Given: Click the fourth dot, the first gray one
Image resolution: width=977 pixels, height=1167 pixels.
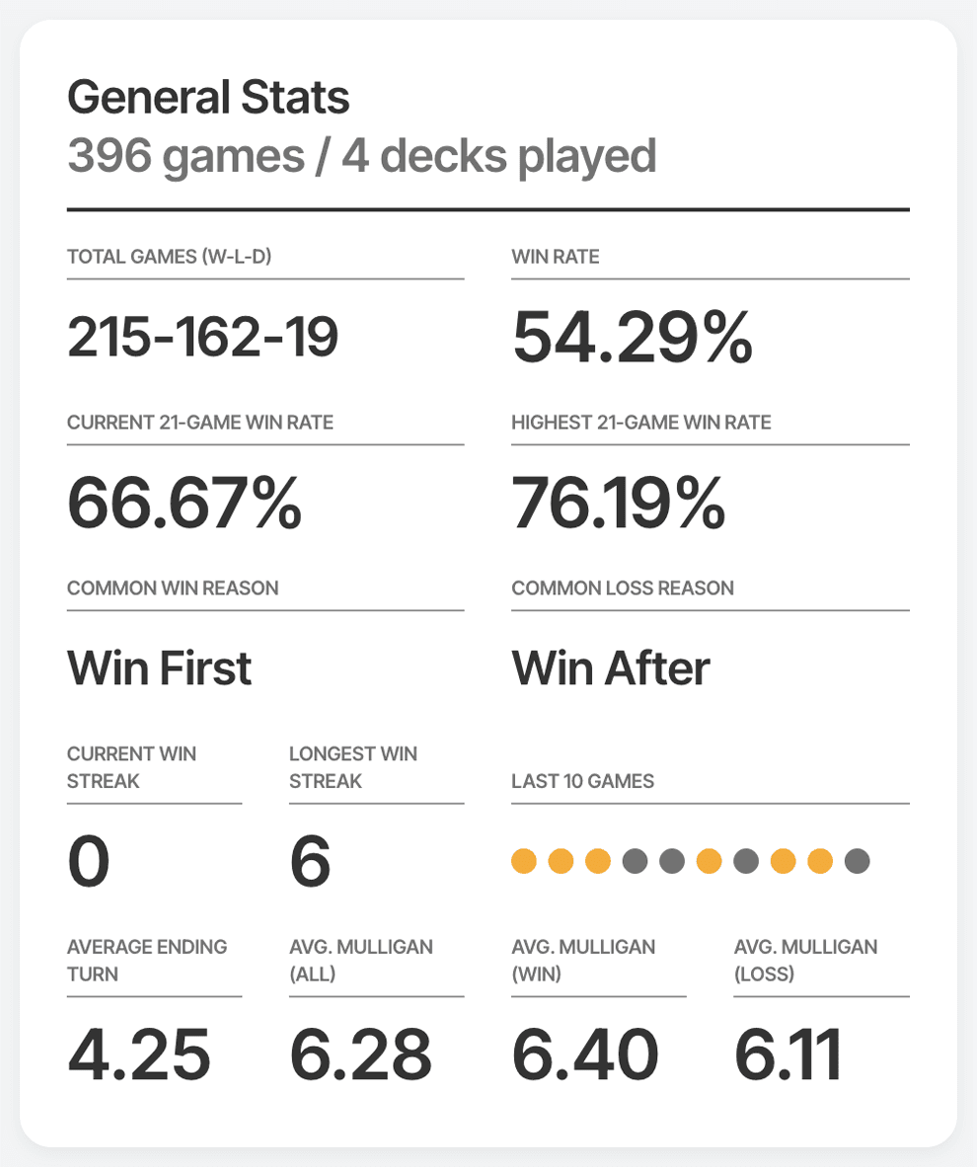Looking at the screenshot, I should point(635,862).
